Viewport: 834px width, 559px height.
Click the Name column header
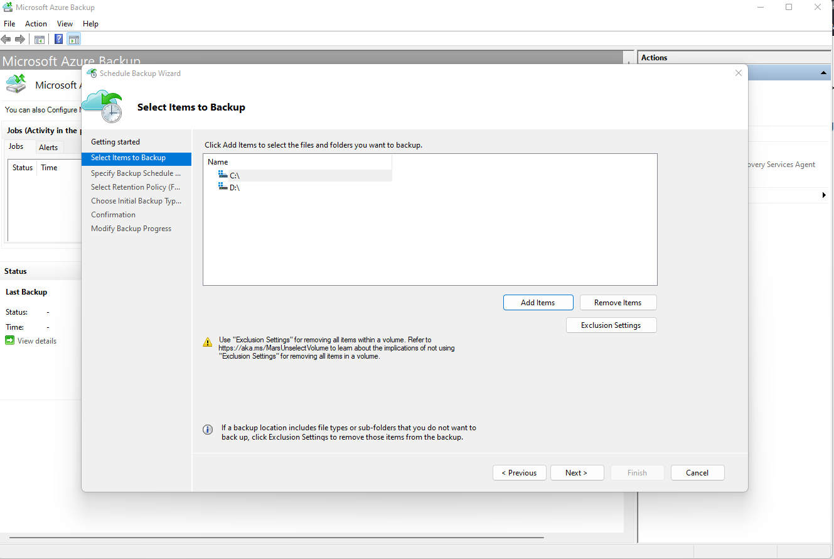tap(297, 161)
